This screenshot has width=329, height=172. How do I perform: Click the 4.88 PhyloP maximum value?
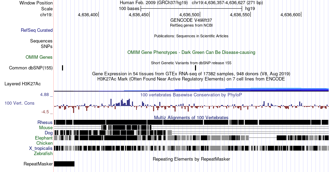click(44, 95)
